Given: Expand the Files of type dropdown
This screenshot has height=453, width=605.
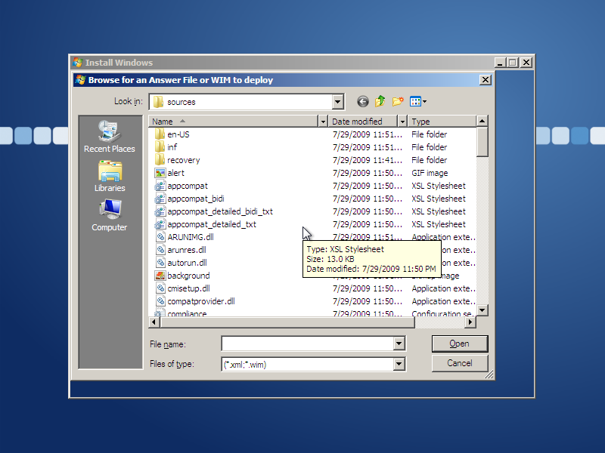Looking at the screenshot, I should click(x=399, y=364).
